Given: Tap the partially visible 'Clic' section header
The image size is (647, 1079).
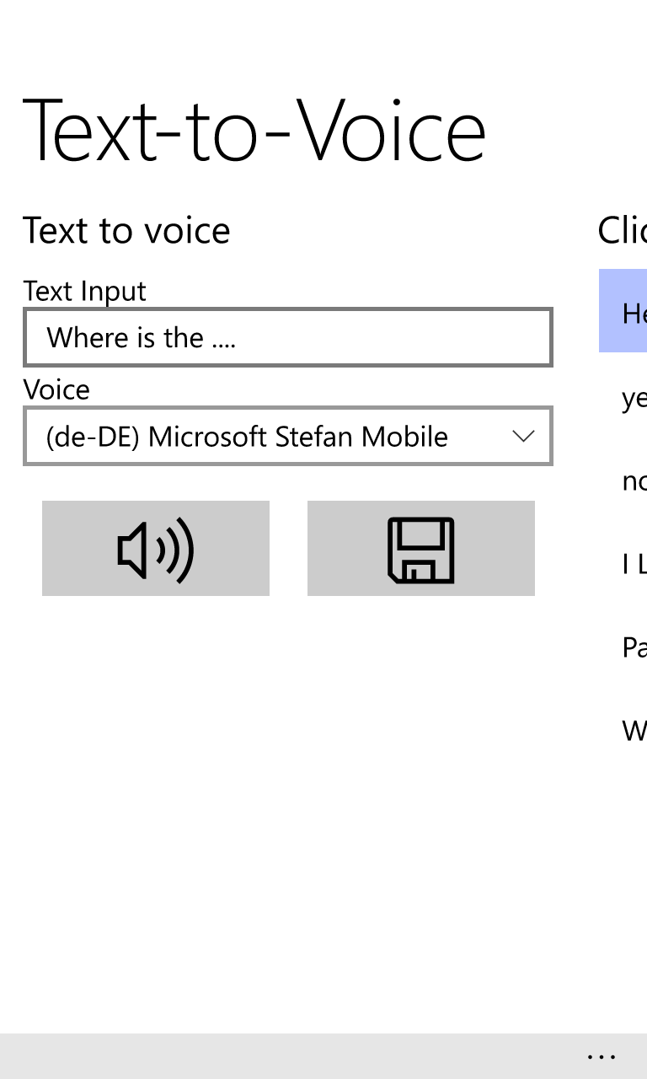Looking at the screenshot, I should tap(622, 230).
